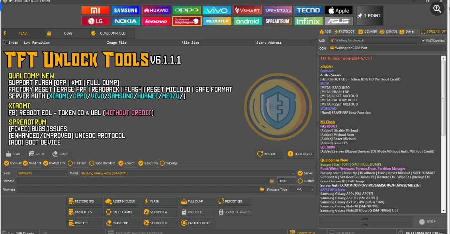Toggle the Index select-all checkbox

point(5,43)
